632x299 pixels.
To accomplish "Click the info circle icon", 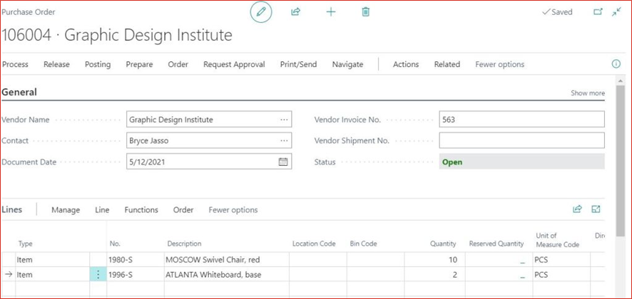I will point(616,64).
